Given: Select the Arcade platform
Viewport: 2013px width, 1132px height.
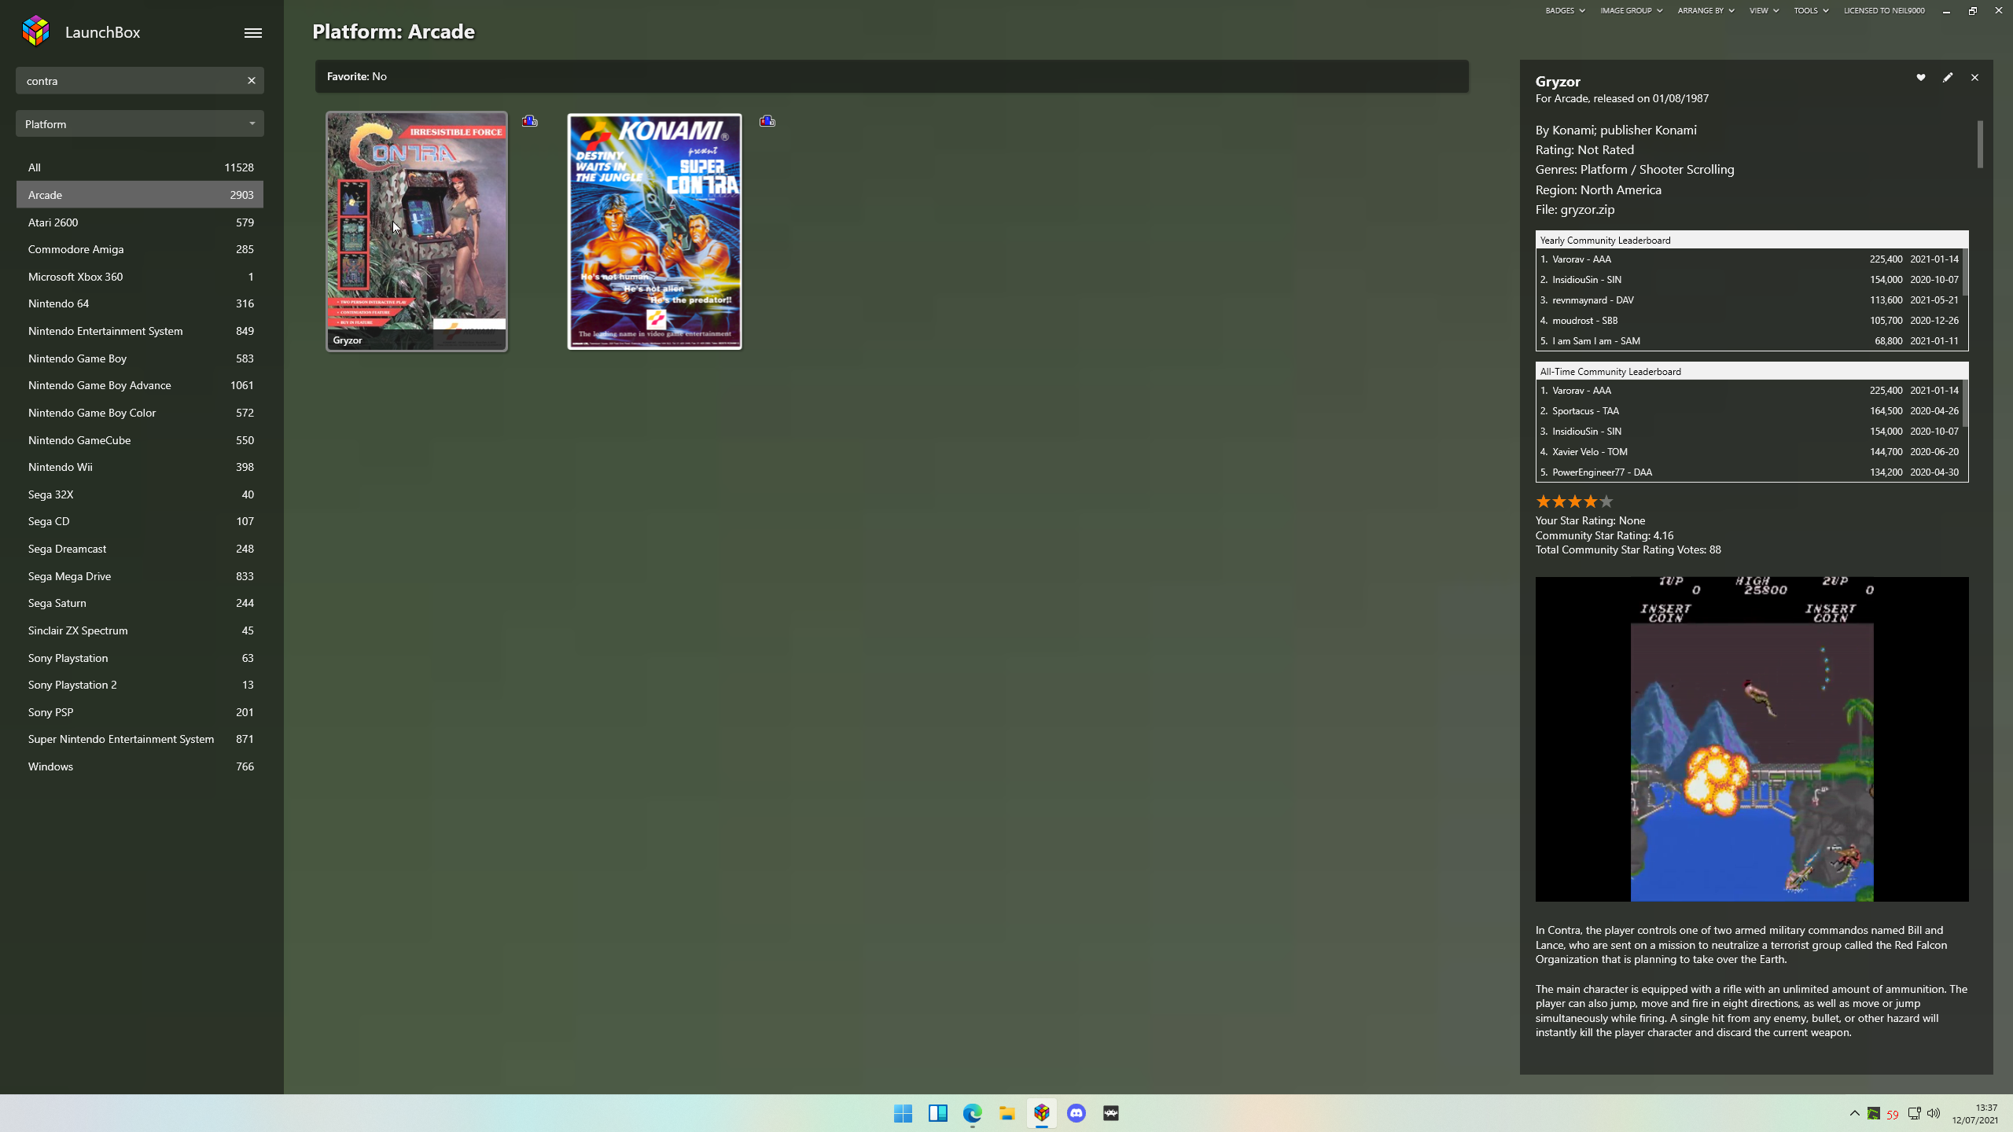Looking at the screenshot, I should pyautogui.click(x=140, y=195).
